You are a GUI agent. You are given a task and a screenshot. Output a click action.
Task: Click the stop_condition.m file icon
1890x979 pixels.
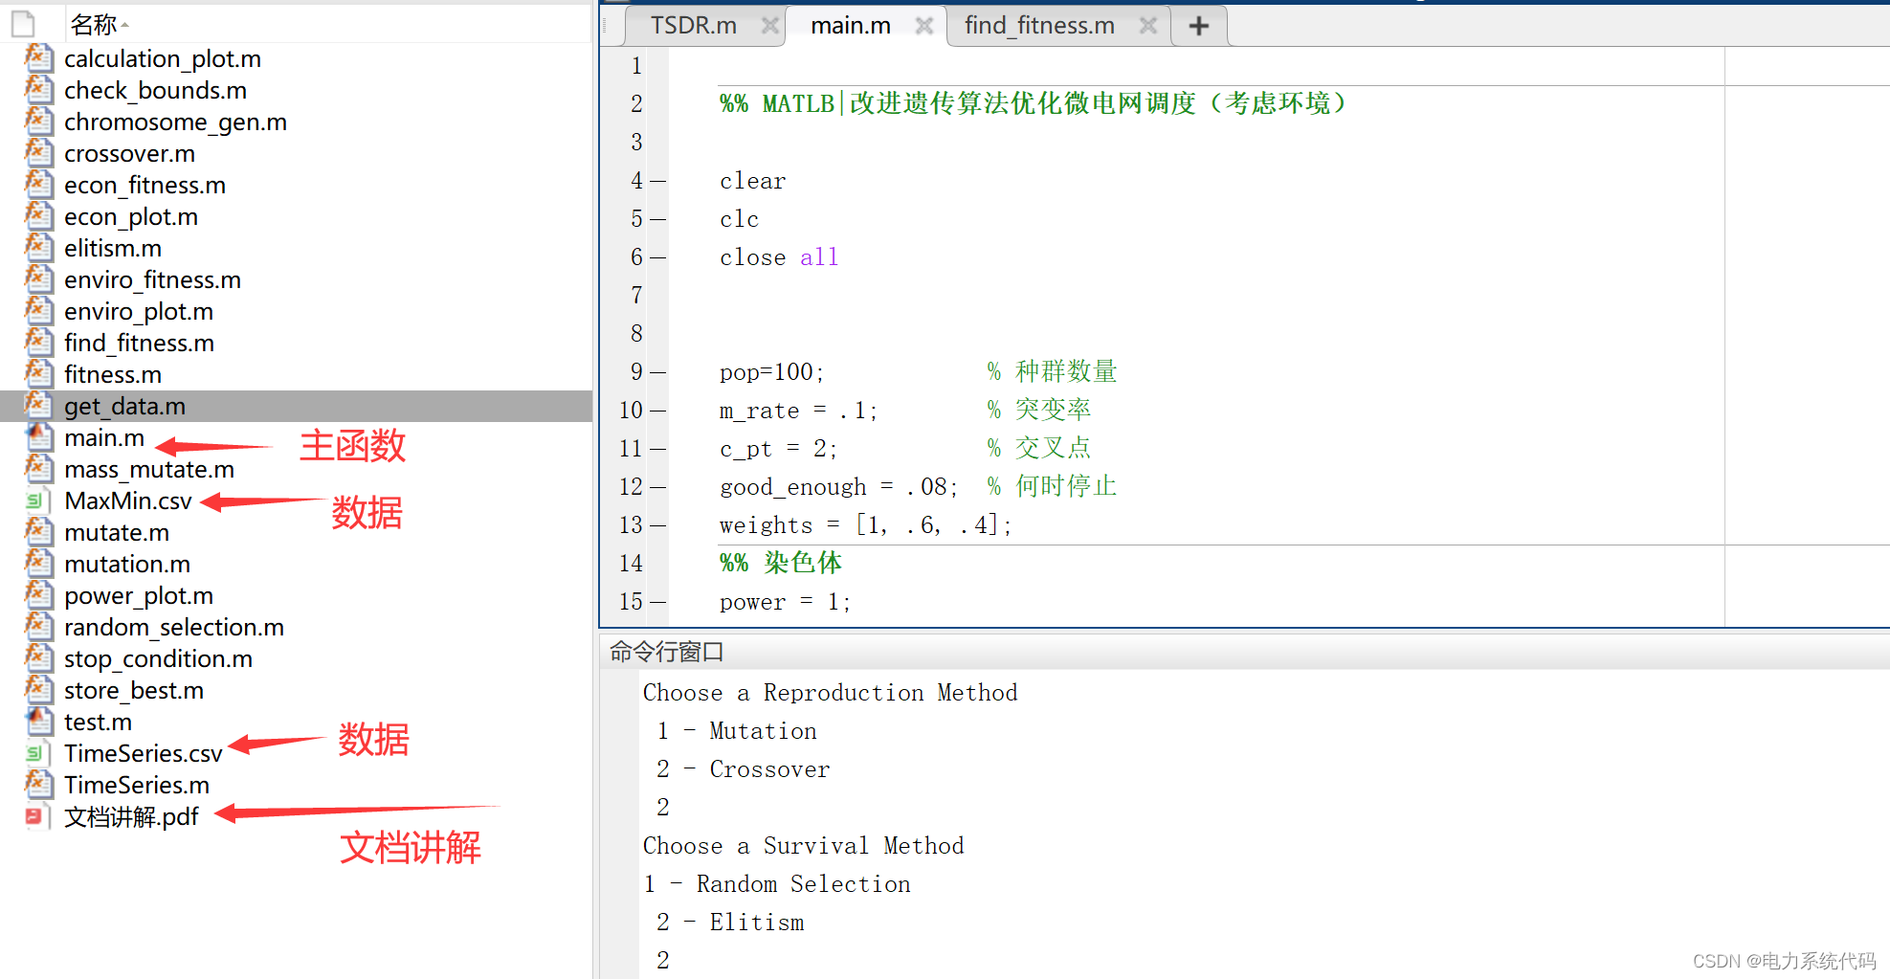point(38,658)
